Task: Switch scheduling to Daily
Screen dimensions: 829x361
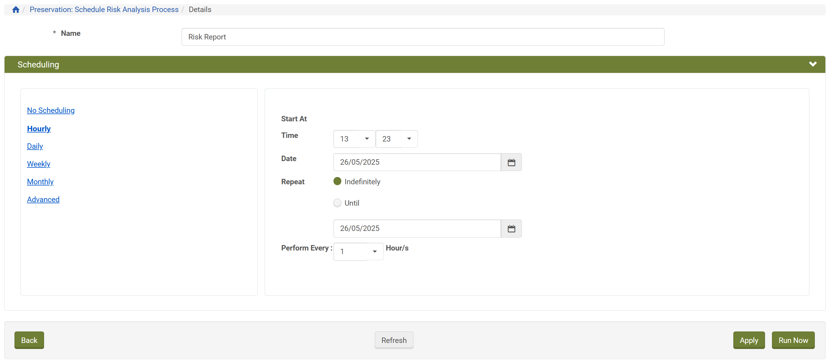Action: pos(35,146)
